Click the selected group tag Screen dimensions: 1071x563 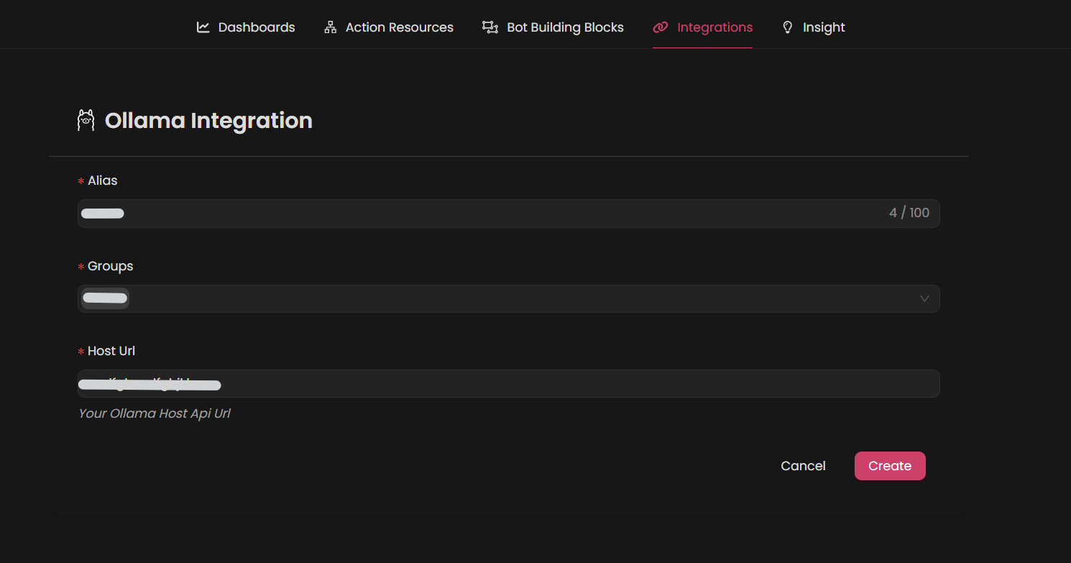105,298
